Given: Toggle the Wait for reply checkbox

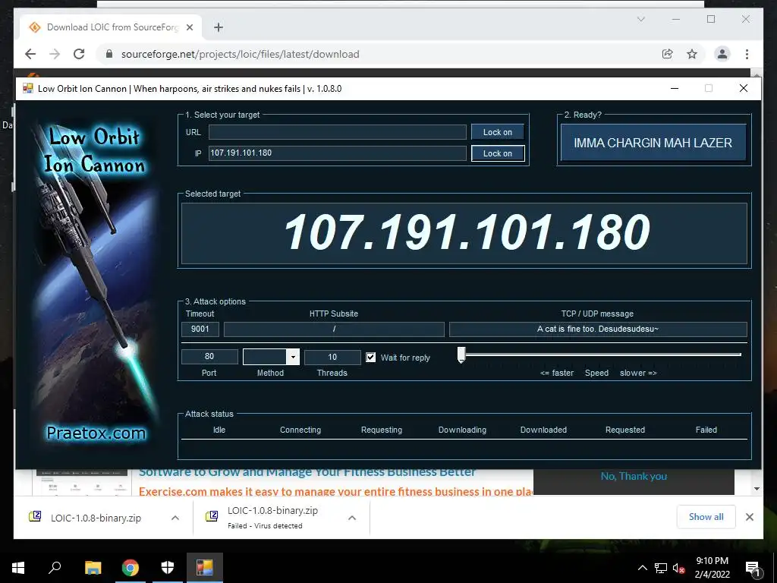Looking at the screenshot, I should 370,357.
